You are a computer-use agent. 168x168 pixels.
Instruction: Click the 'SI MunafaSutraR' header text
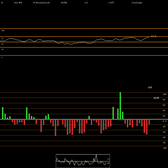point(41,3)
